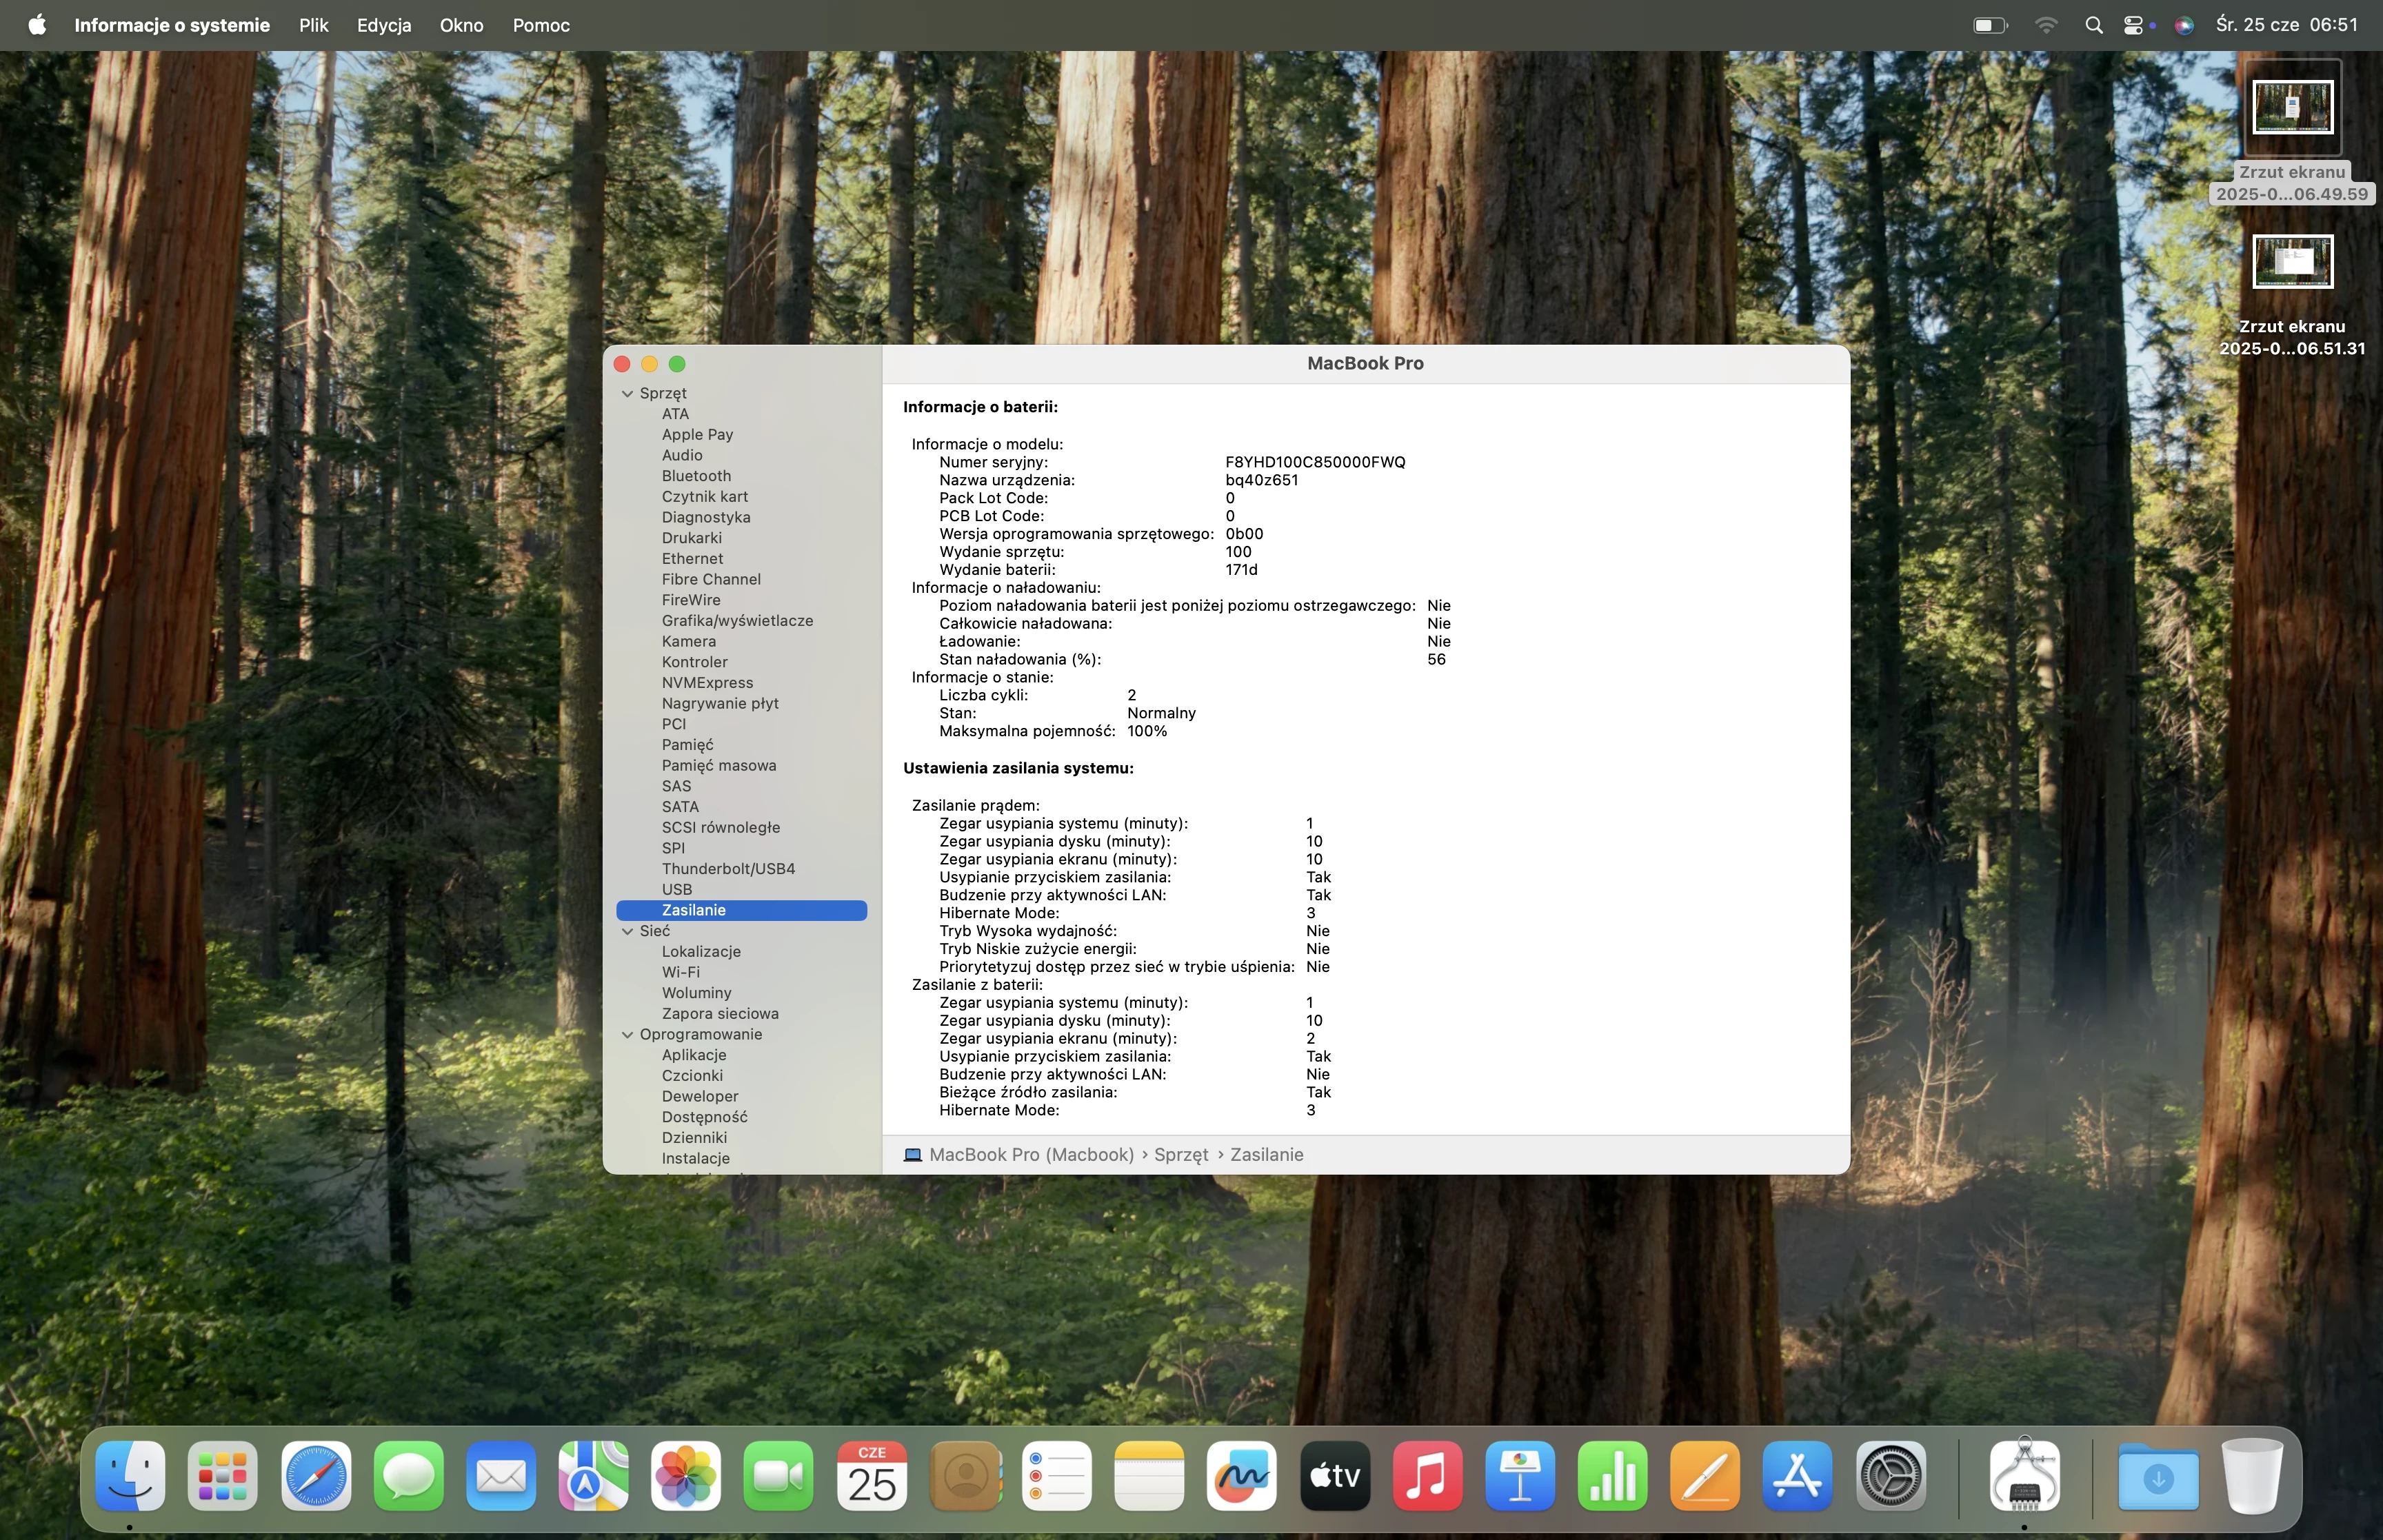
Task: Open Photos app in Dock
Action: pyautogui.click(x=686, y=1476)
